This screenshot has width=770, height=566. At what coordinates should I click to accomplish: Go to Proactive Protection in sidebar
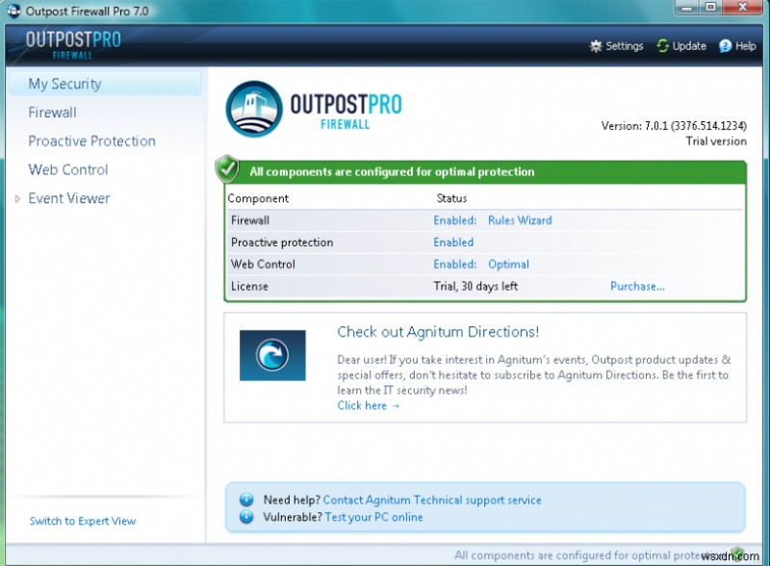[x=91, y=141]
